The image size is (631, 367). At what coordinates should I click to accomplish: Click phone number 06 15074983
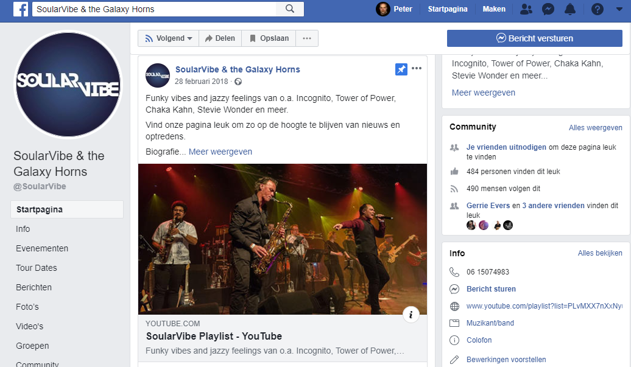488,272
